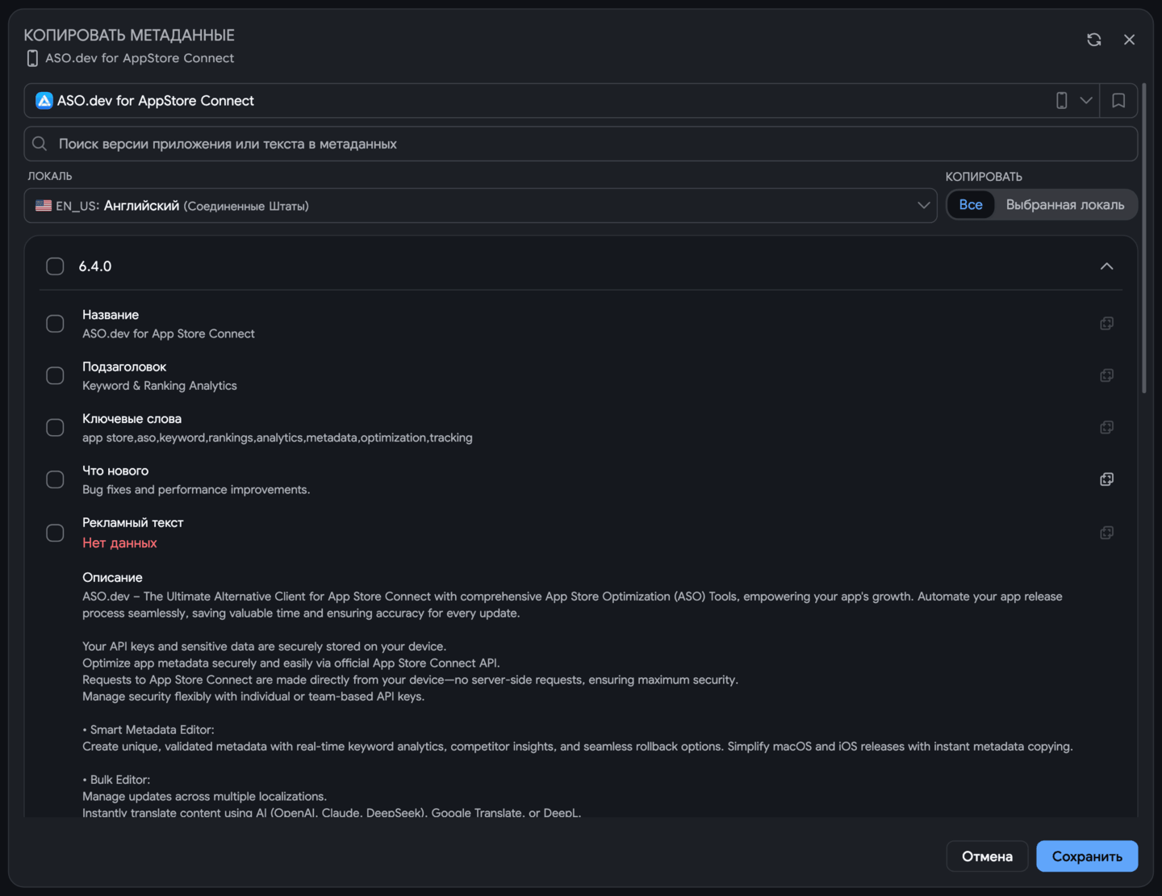Image resolution: width=1162 pixels, height=896 pixels.
Task: Select the Ключевые слова checkbox
Action: (55, 427)
